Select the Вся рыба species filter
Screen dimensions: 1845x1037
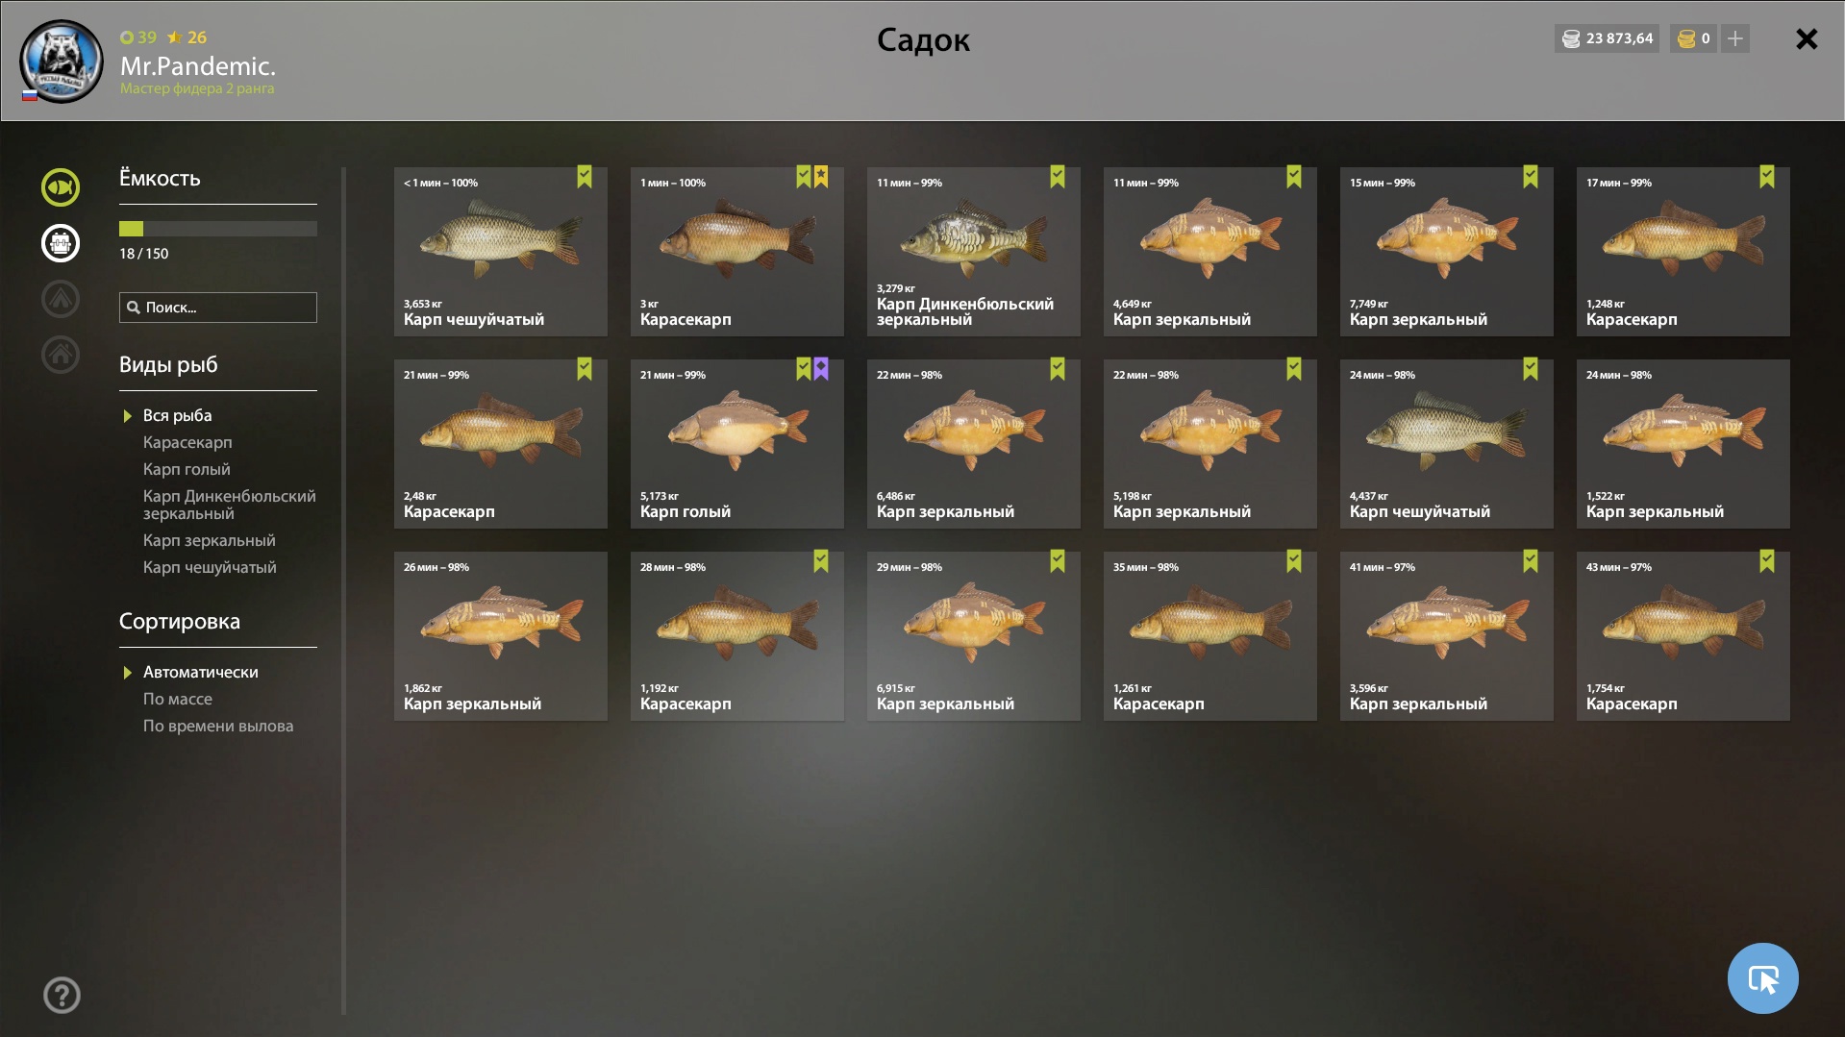(177, 415)
